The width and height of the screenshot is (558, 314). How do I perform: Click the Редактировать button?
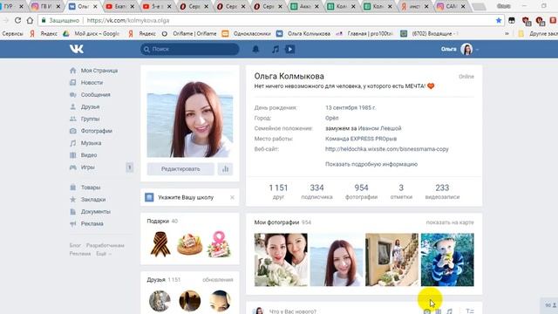click(x=180, y=169)
